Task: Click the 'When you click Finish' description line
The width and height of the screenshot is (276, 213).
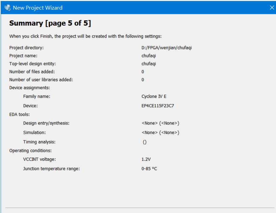Action: 85,36
